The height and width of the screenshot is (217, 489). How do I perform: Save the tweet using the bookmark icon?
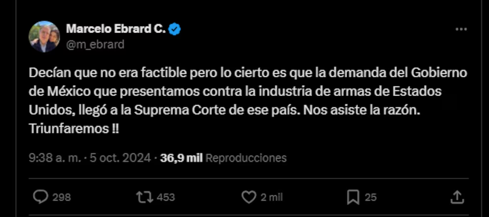[353, 197]
